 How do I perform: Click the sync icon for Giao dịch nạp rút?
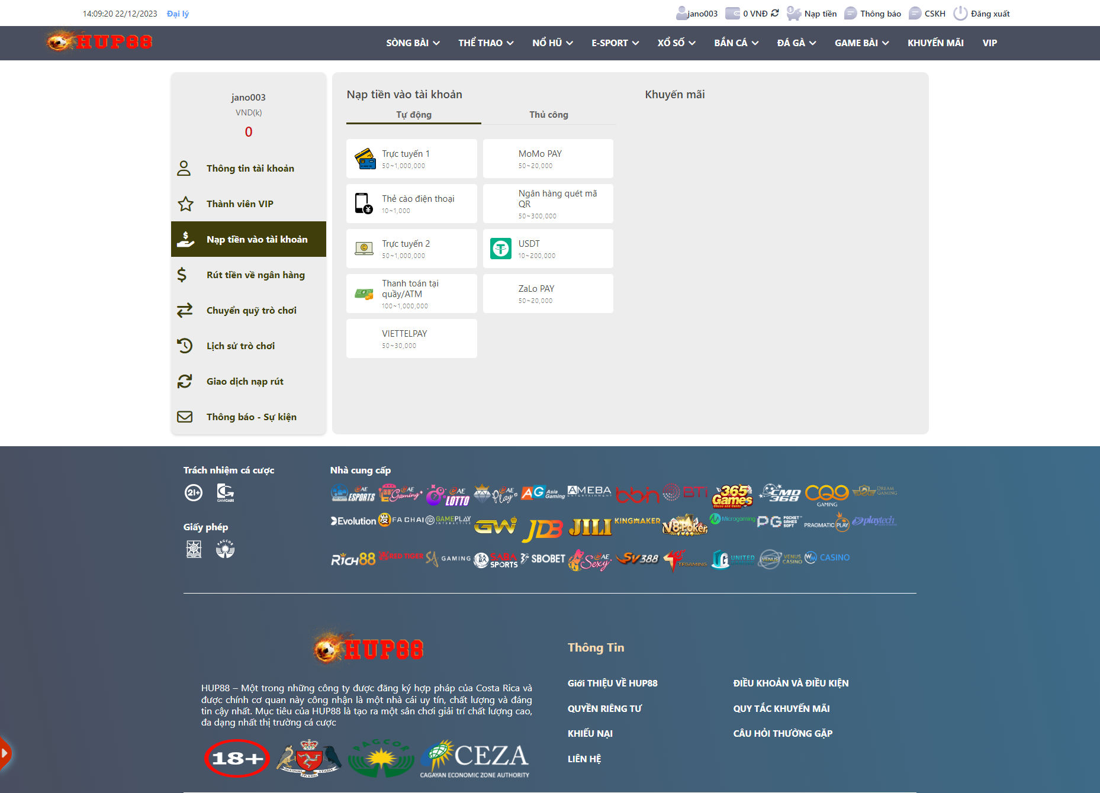(x=185, y=381)
